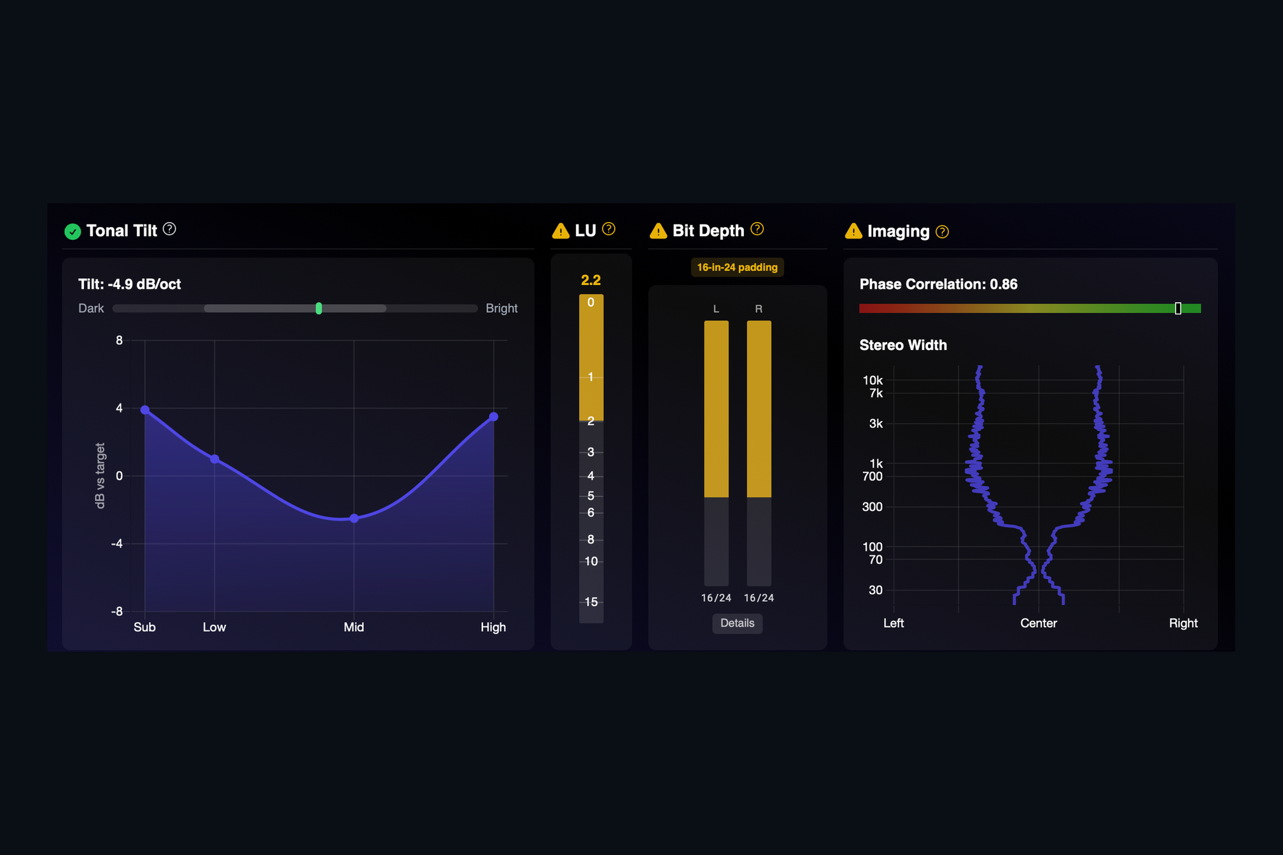Click the Bright label by the tilt slider
Screen dimensions: 1283x855
(501, 309)
